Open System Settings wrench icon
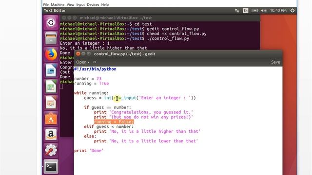This screenshot has width=312, height=175. [x=51, y=150]
